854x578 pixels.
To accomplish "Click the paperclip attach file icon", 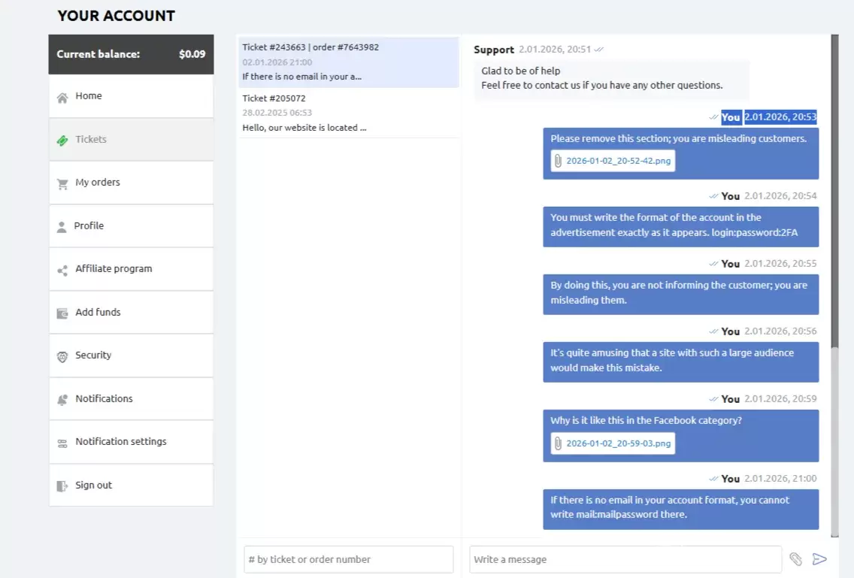I will pos(795,559).
